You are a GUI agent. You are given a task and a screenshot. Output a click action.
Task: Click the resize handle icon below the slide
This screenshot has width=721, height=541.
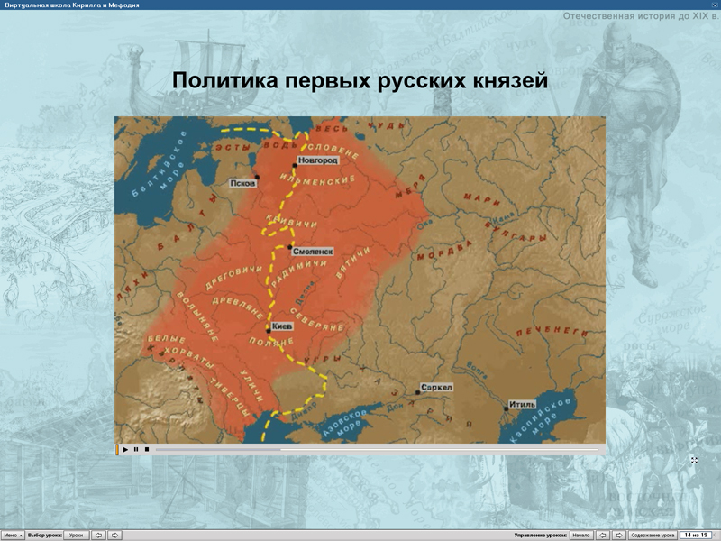(692, 461)
